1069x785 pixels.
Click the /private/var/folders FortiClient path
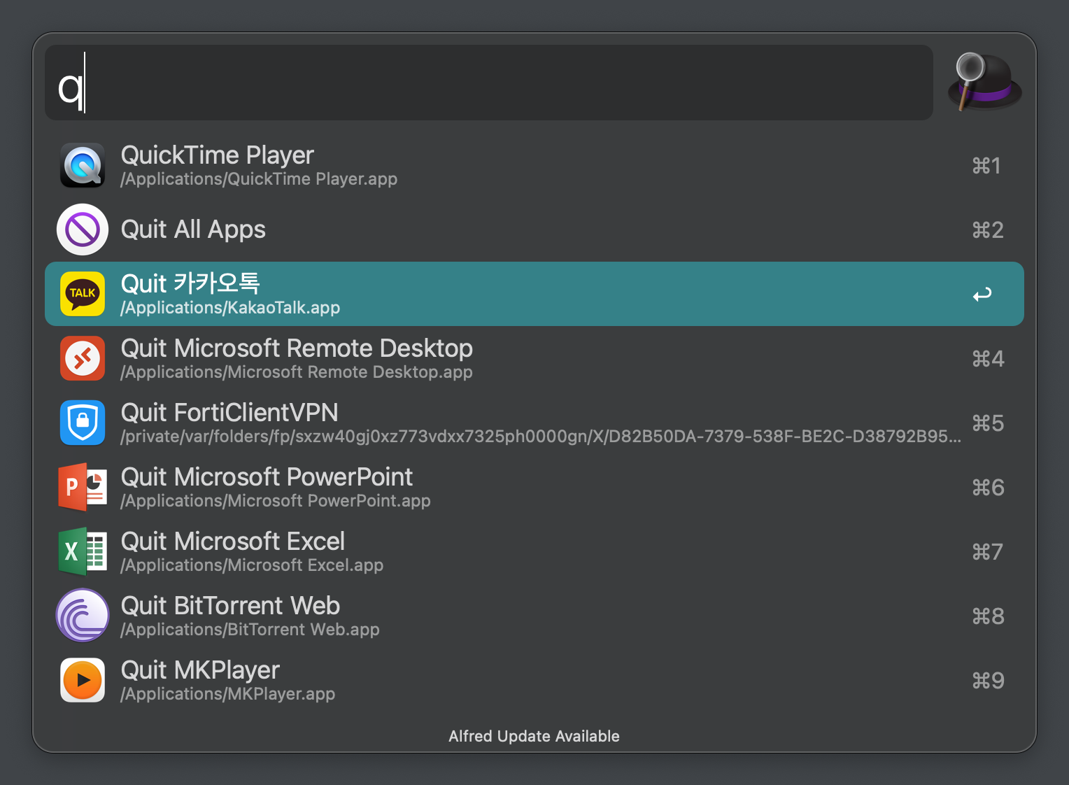tap(541, 437)
